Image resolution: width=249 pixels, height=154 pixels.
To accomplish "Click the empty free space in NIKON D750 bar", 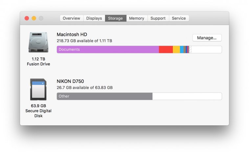I will coord(187,96).
